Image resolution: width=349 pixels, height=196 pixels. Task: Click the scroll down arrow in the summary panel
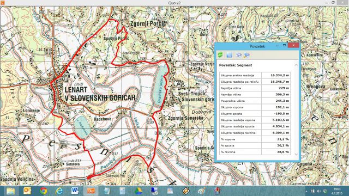coord(296,154)
